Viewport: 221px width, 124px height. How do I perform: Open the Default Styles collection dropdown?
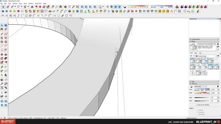207,56
